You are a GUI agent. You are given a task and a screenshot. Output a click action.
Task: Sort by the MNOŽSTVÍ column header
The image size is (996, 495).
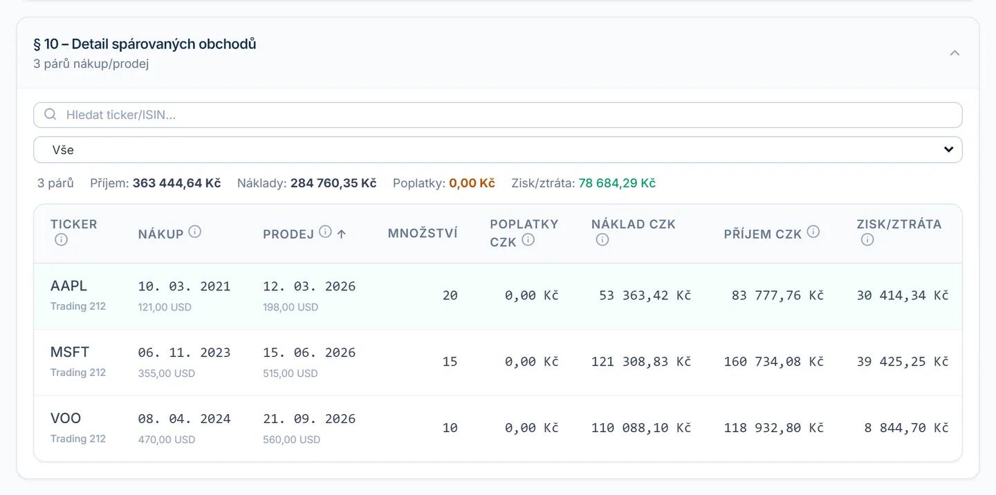coord(423,234)
